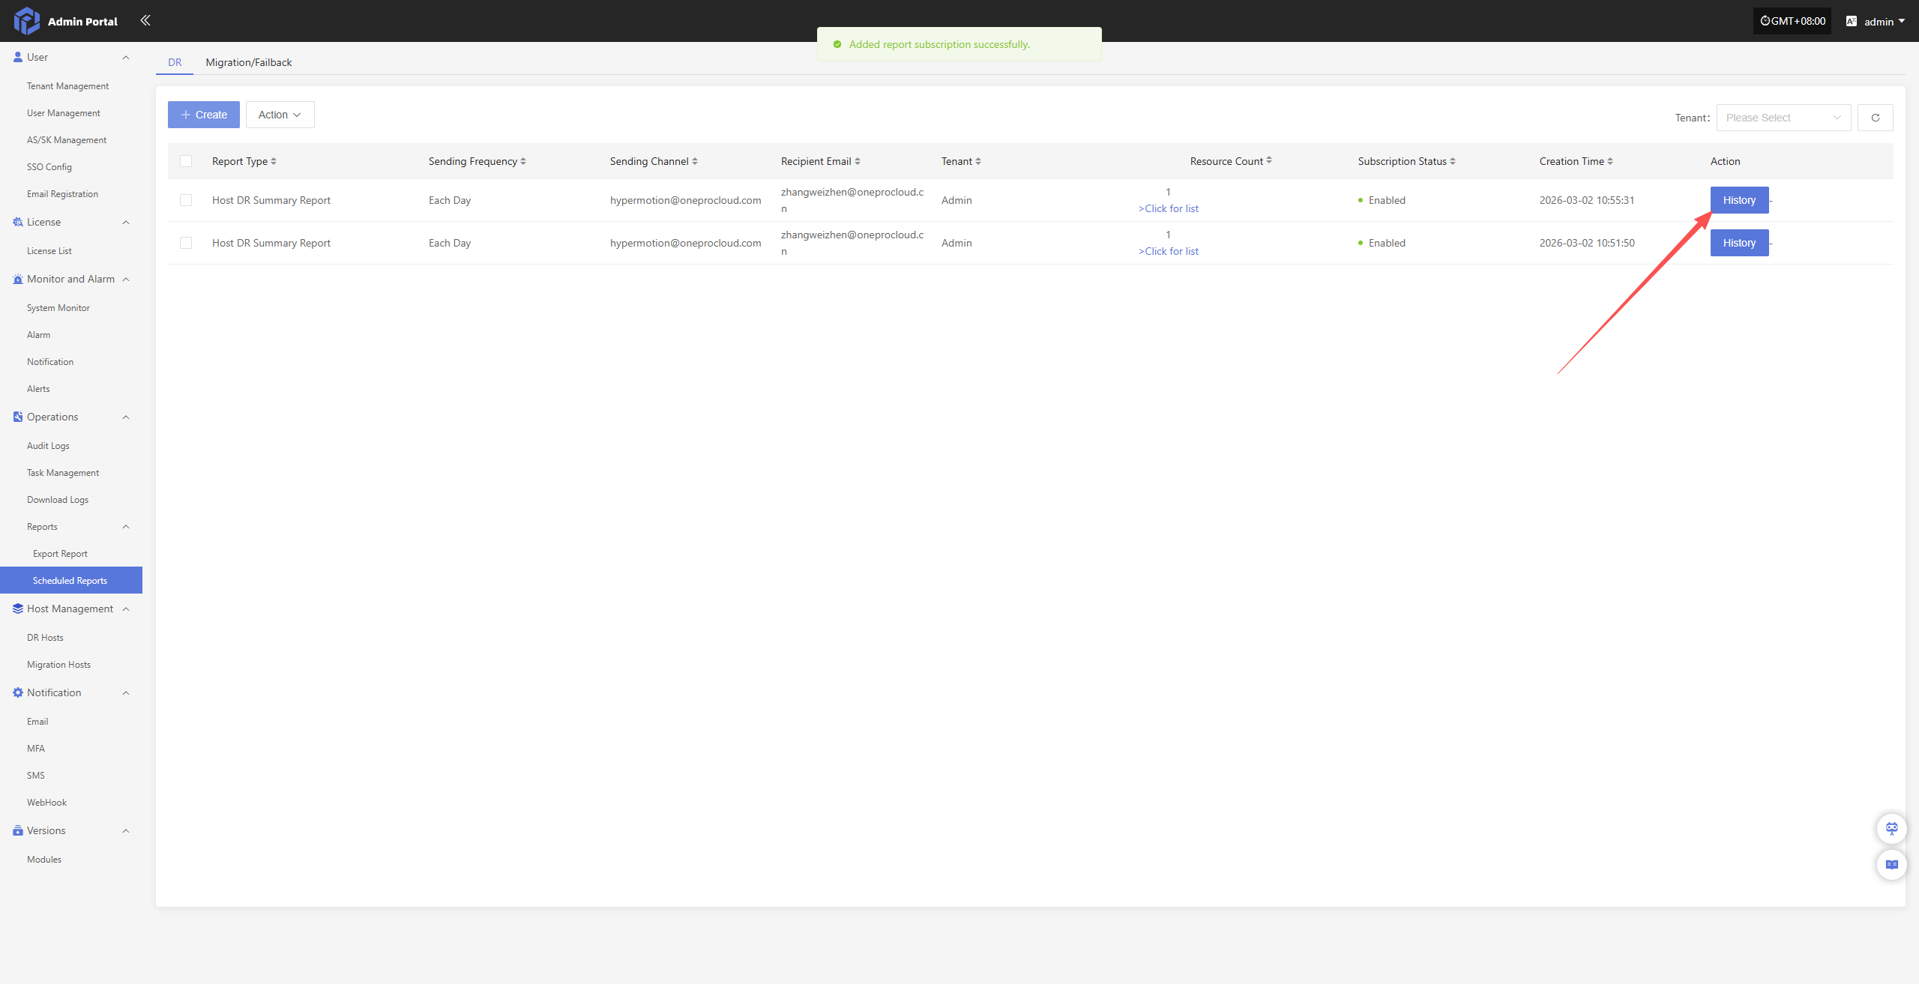Open Export Report in the sidebar
The height and width of the screenshot is (984, 1919).
[60, 554]
